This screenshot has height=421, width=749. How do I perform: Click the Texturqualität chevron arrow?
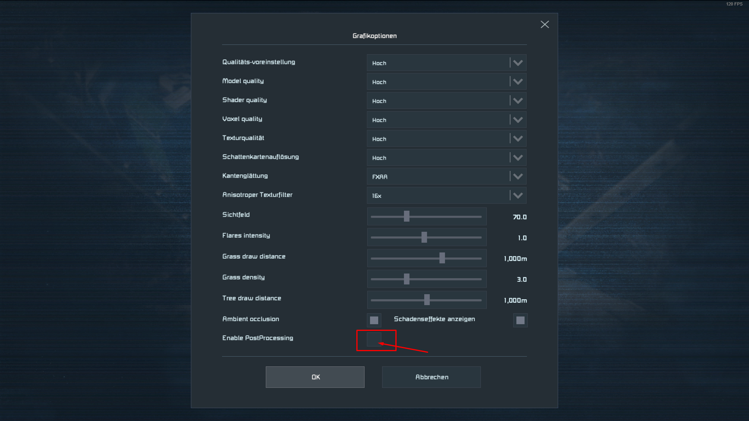[518, 139]
